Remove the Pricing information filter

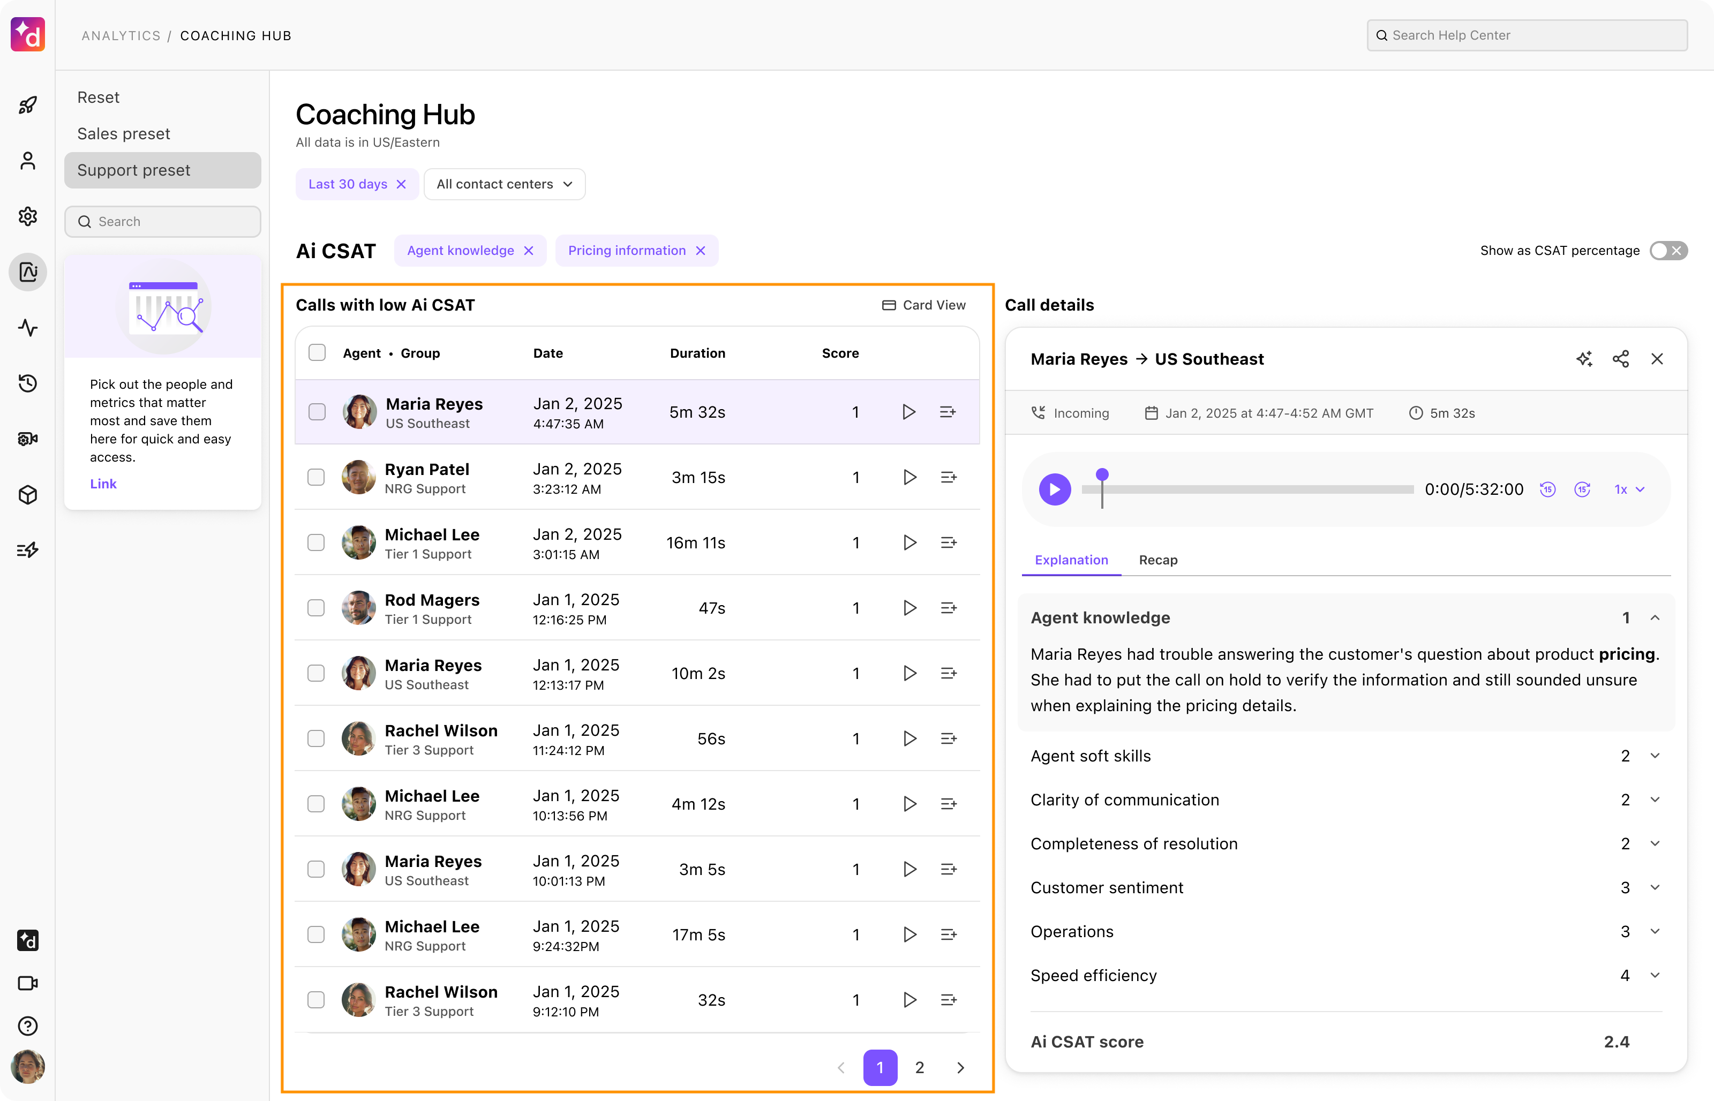click(x=701, y=251)
